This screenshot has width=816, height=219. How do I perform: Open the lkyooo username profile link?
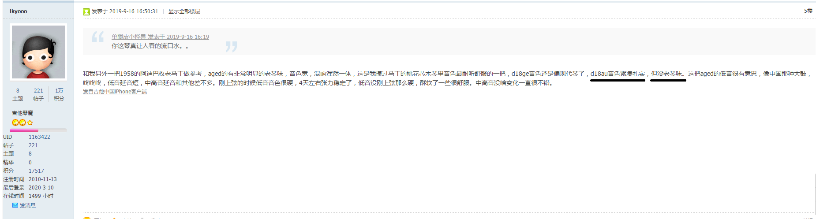pyautogui.click(x=19, y=11)
